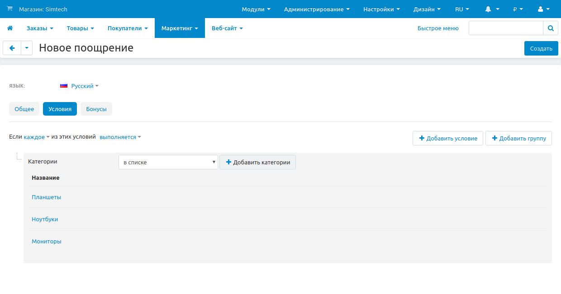Screen dimensions: 561x294
Task: Expand the Заказы menu
Action: (x=40, y=28)
